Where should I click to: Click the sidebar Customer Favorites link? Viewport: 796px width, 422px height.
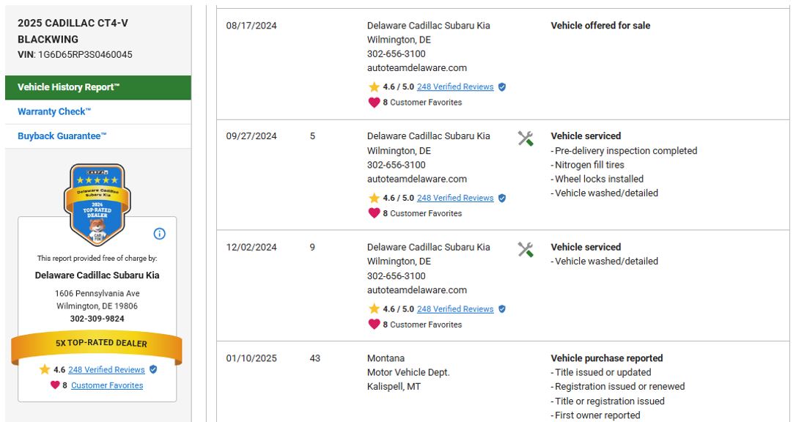click(x=107, y=385)
